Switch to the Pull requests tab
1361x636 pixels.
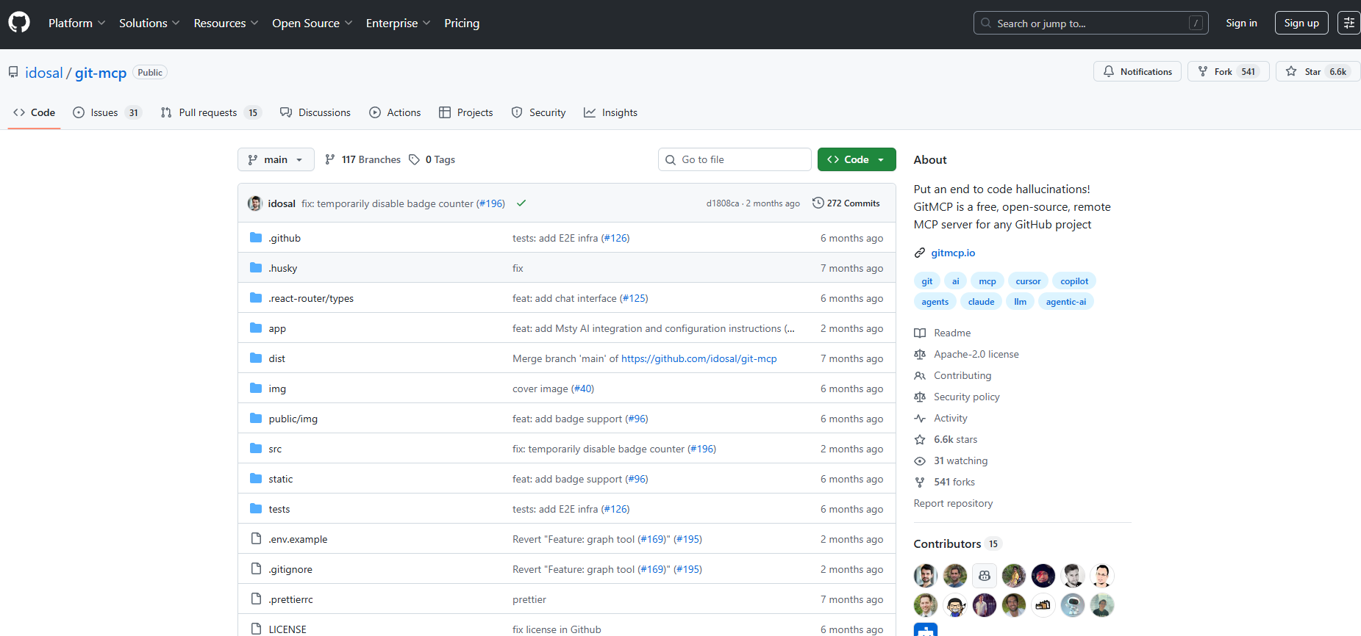coord(210,112)
